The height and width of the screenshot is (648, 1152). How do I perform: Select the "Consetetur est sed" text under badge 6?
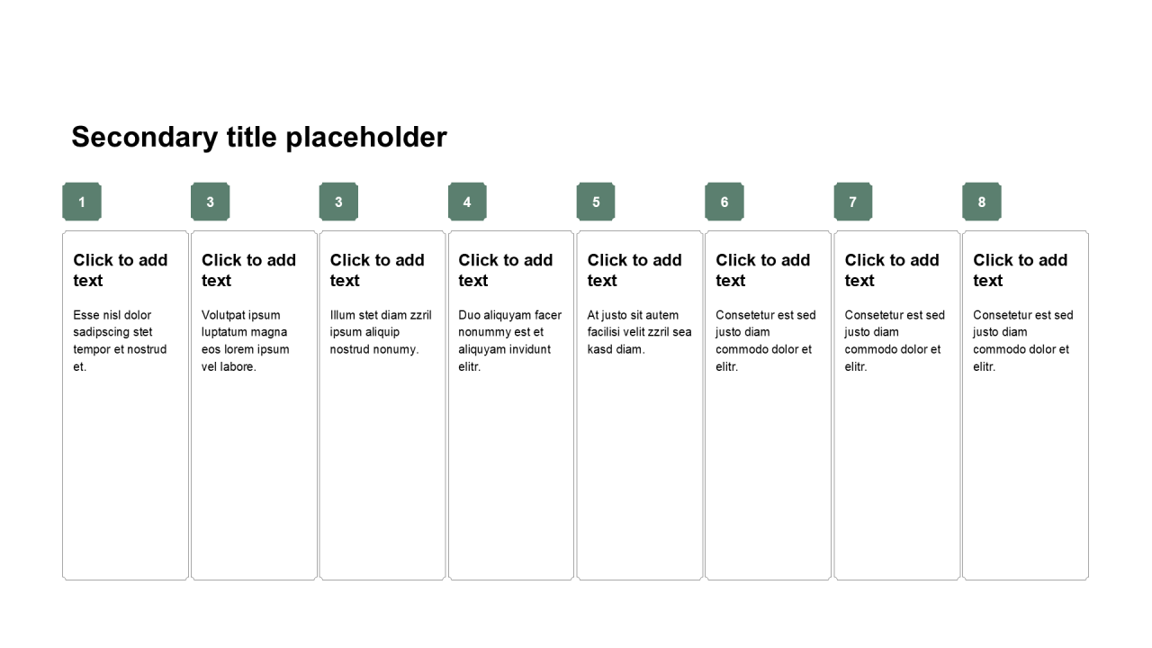766,341
